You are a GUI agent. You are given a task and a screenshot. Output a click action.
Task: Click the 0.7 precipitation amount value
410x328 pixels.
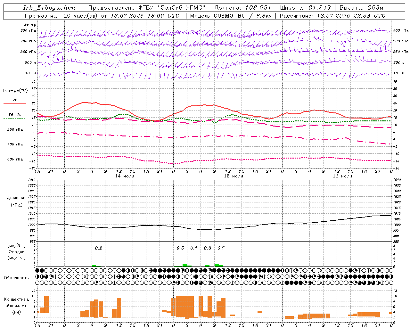click(221, 248)
